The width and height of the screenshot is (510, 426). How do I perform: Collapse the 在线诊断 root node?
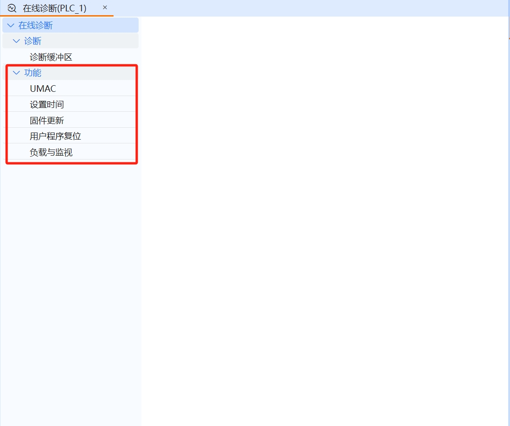10,25
